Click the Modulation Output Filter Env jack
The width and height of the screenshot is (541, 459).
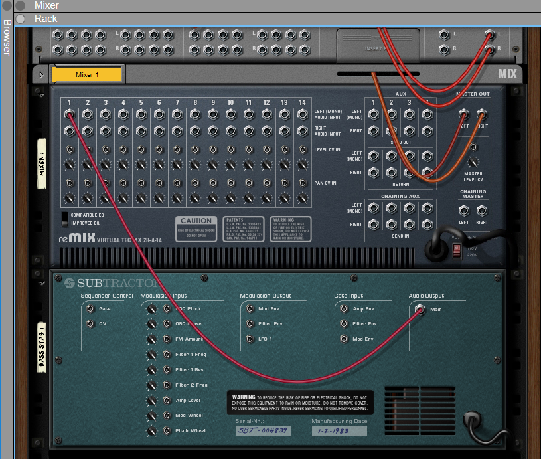(250, 323)
